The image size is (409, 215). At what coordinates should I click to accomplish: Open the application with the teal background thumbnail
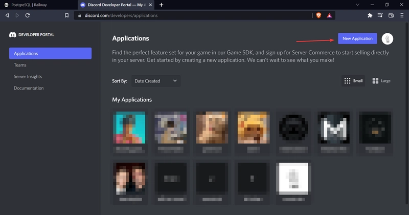tap(129, 127)
